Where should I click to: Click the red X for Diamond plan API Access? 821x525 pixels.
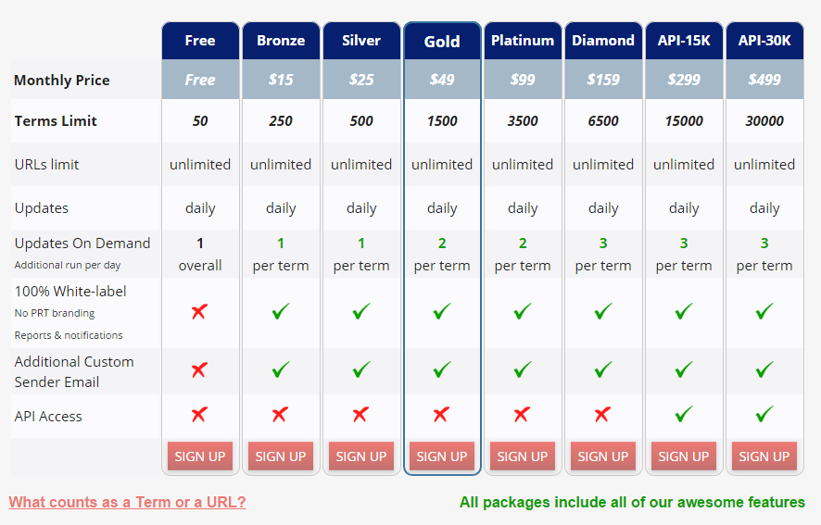[602, 415]
